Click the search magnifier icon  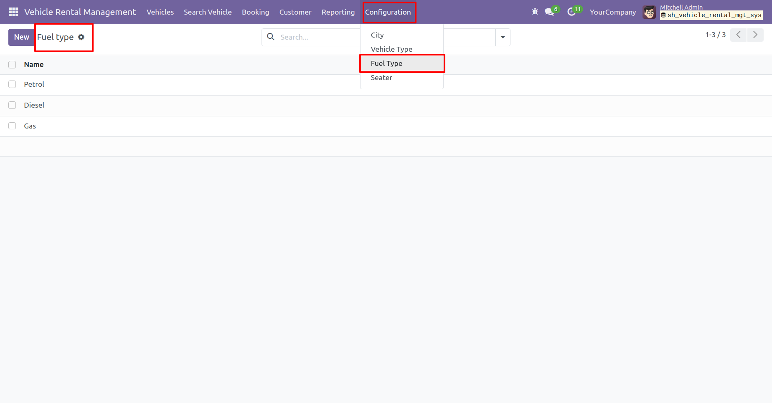click(271, 37)
